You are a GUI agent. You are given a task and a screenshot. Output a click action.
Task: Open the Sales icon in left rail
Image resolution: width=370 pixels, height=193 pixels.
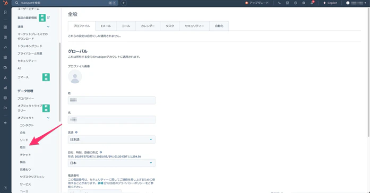5,68
